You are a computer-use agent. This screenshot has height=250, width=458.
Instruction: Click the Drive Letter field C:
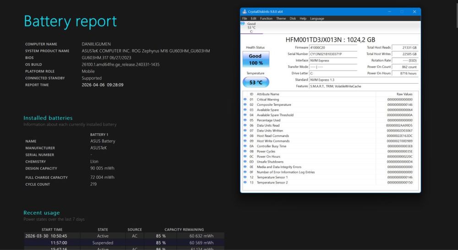pos(333,73)
